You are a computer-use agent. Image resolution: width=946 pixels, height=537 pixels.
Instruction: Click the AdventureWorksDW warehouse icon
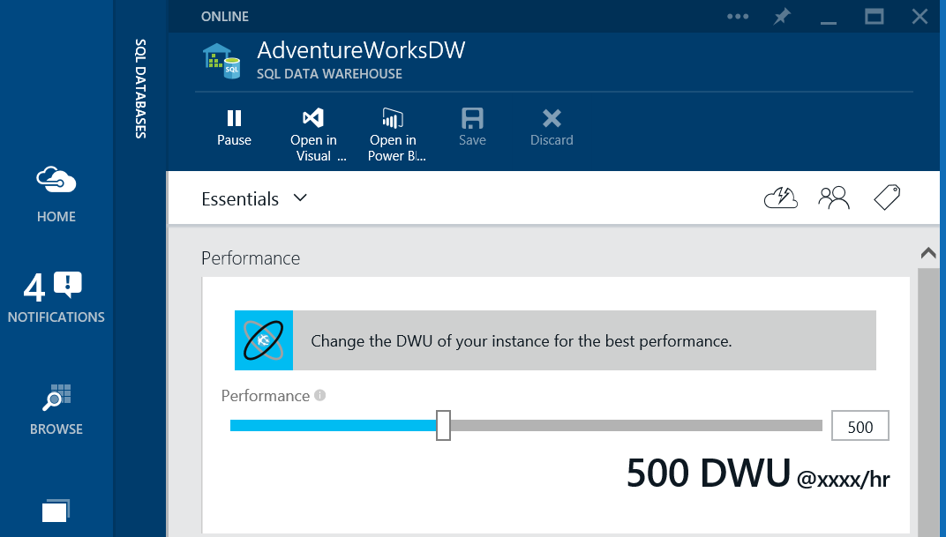point(221,62)
